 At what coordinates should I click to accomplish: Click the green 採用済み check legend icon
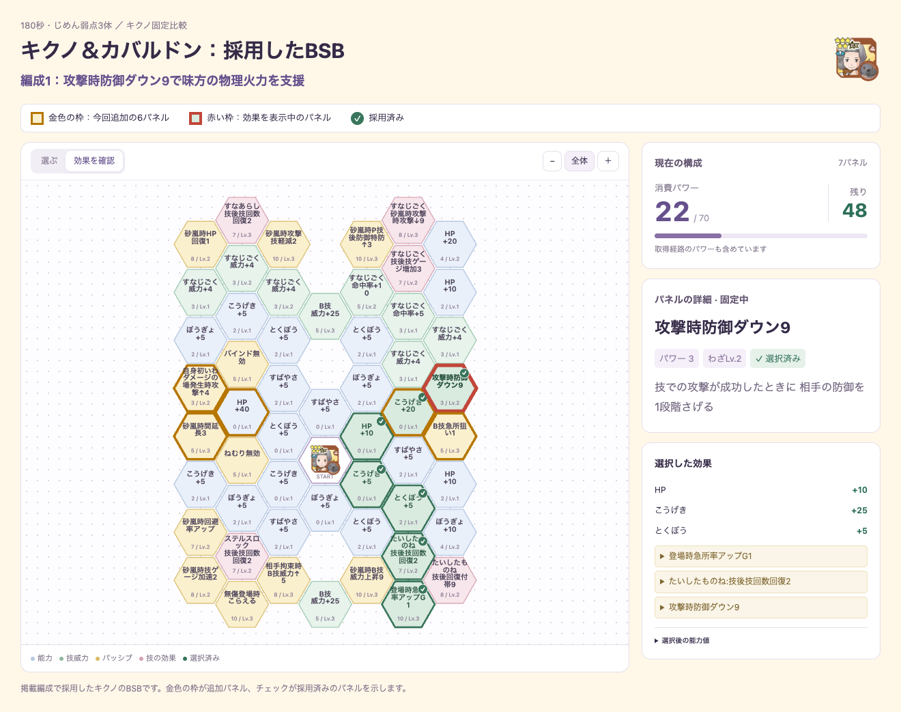click(357, 118)
